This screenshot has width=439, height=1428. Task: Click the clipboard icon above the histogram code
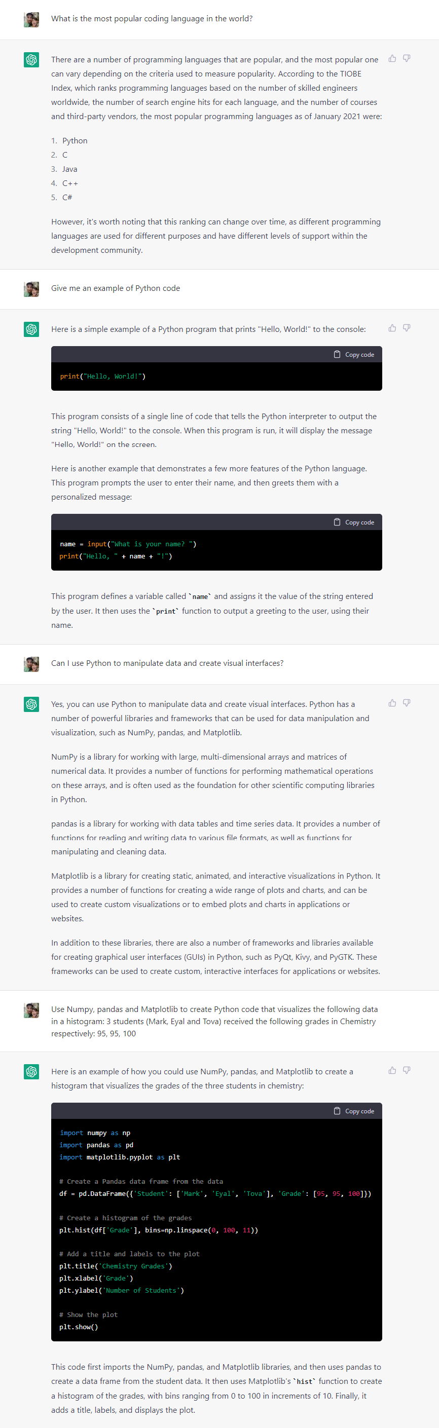point(337,1111)
